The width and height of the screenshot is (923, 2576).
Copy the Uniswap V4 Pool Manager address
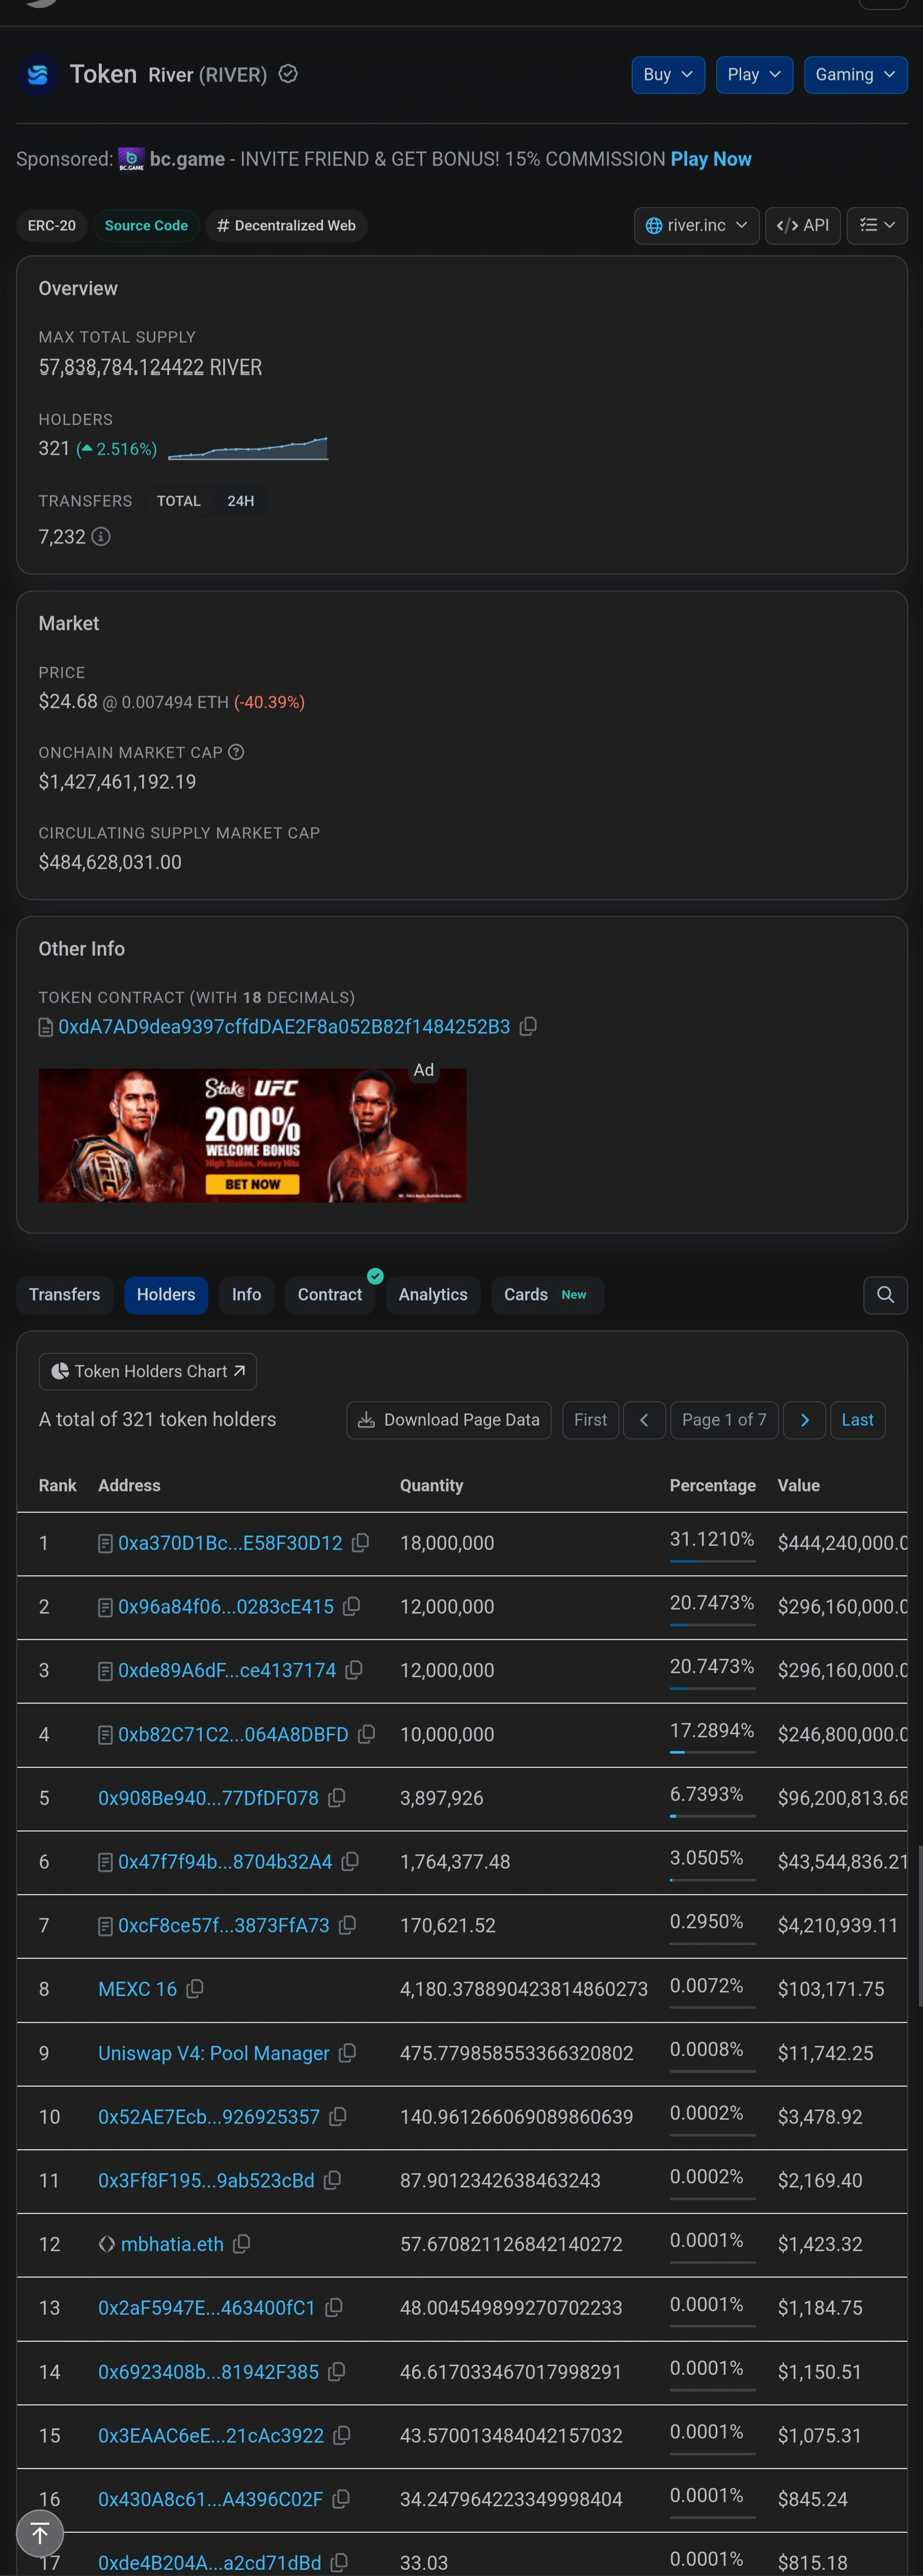(x=347, y=2053)
